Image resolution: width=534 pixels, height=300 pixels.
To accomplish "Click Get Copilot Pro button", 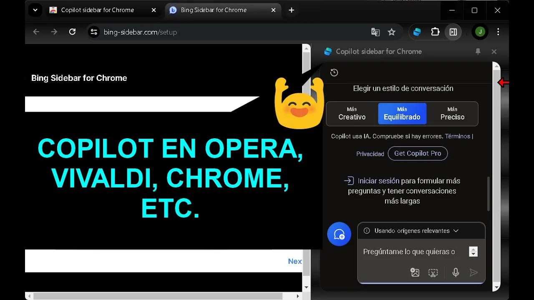I will (418, 153).
